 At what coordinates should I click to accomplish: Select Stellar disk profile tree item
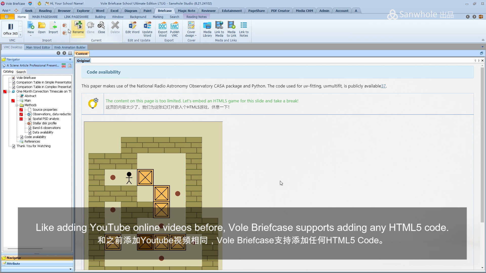click(45, 123)
